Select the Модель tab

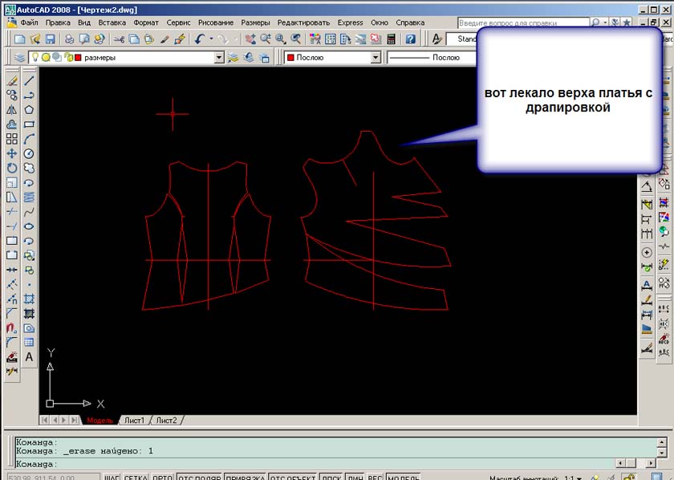[x=99, y=421]
